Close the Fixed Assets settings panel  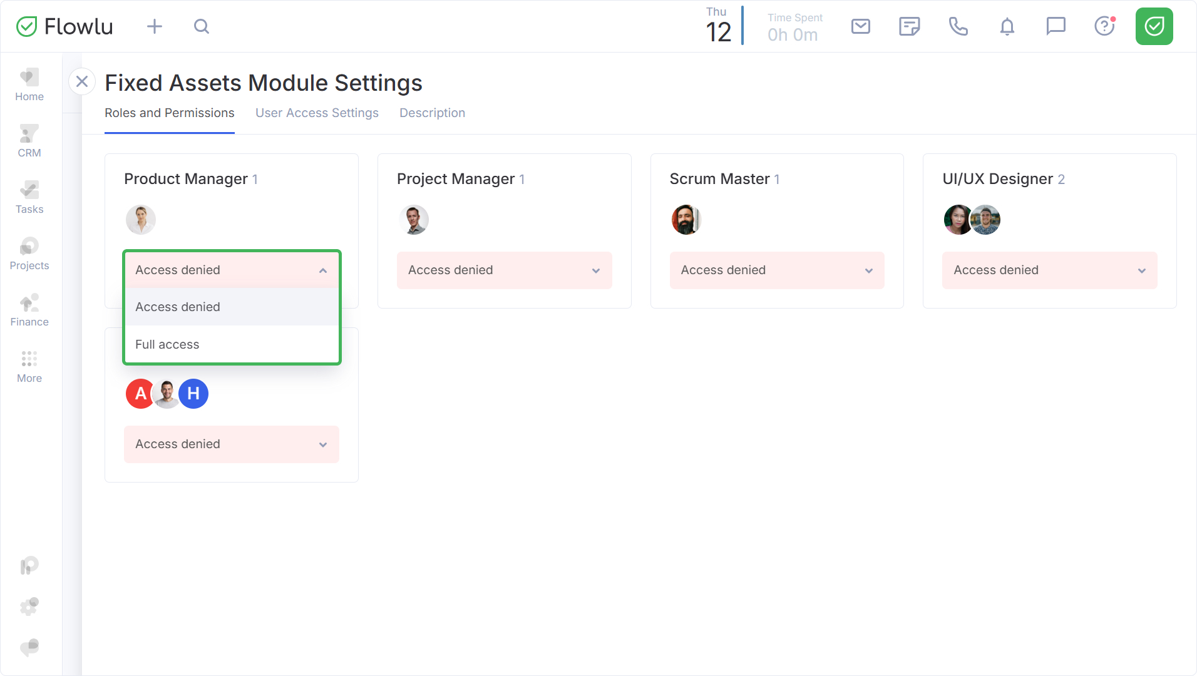[82, 81]
